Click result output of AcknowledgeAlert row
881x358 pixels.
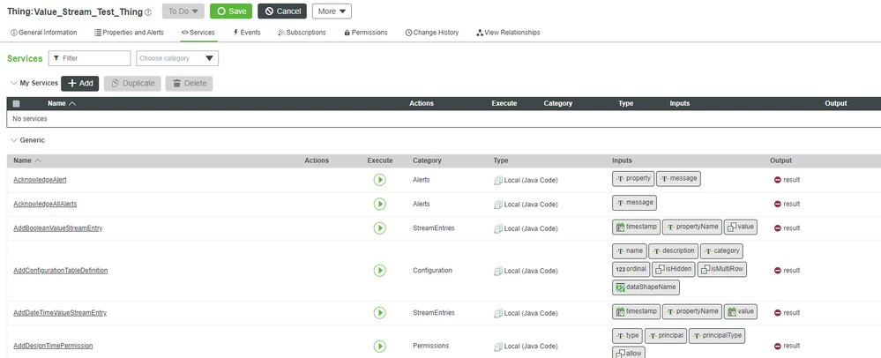coord(787,180)
